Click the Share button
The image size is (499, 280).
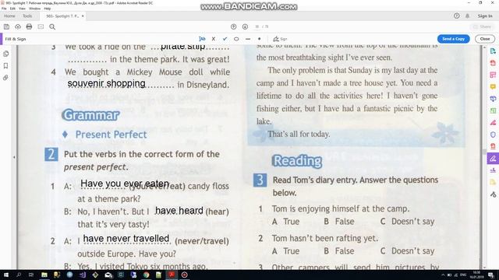(483, 27)
